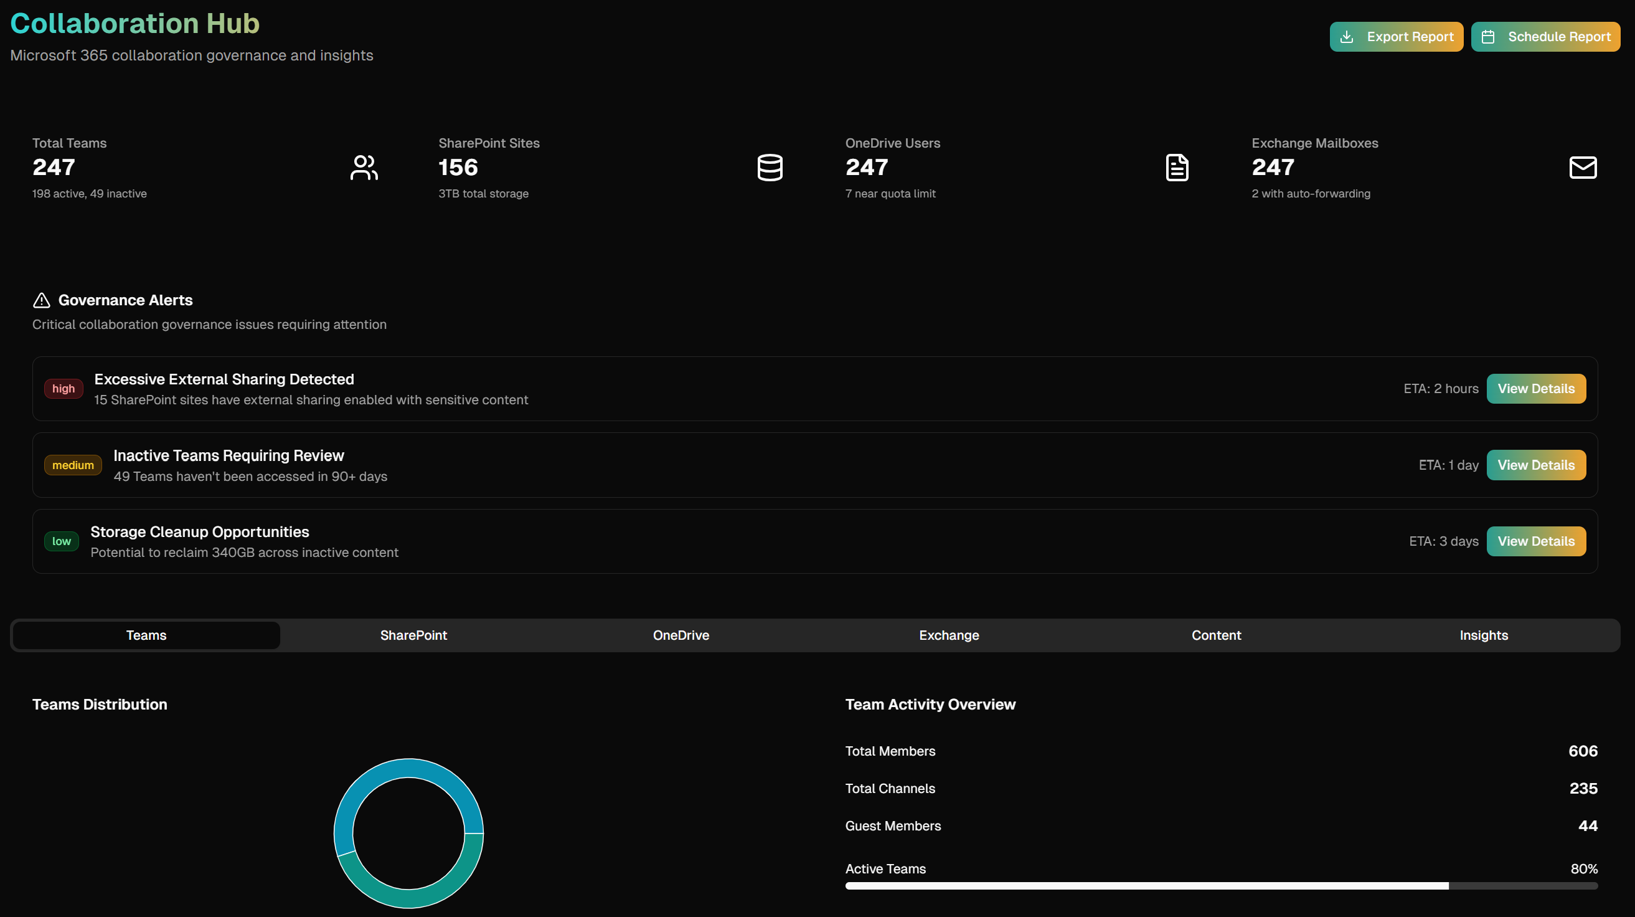Click the Exchange Mailboxes envelope icon
This screenshot has width=1635, height=917.
coord(1583,168)
